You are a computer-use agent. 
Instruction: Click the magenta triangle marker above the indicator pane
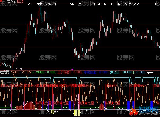point(72,69)
